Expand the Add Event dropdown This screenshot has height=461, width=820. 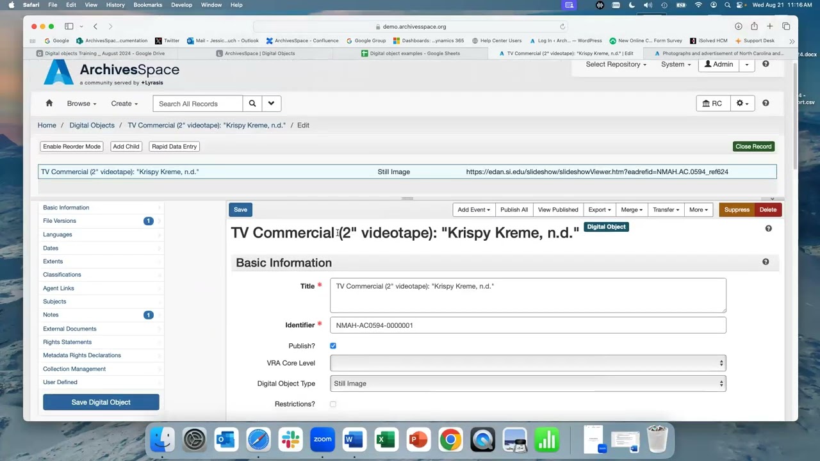pos(473,209)
